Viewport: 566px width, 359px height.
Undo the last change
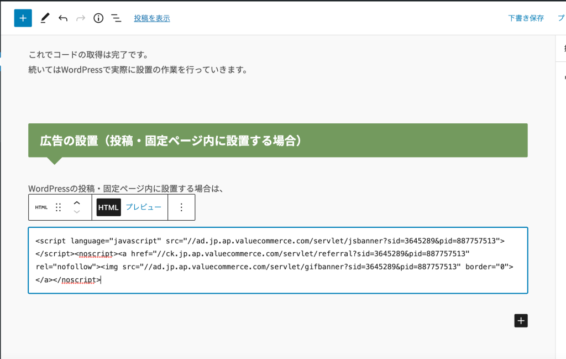[x=63, y=18]
